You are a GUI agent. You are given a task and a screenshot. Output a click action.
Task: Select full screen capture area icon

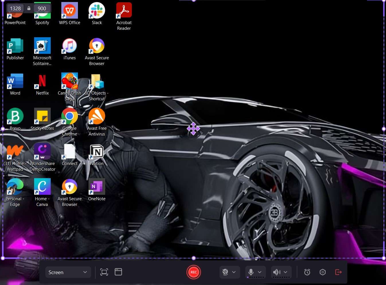(x=104, y=272)
